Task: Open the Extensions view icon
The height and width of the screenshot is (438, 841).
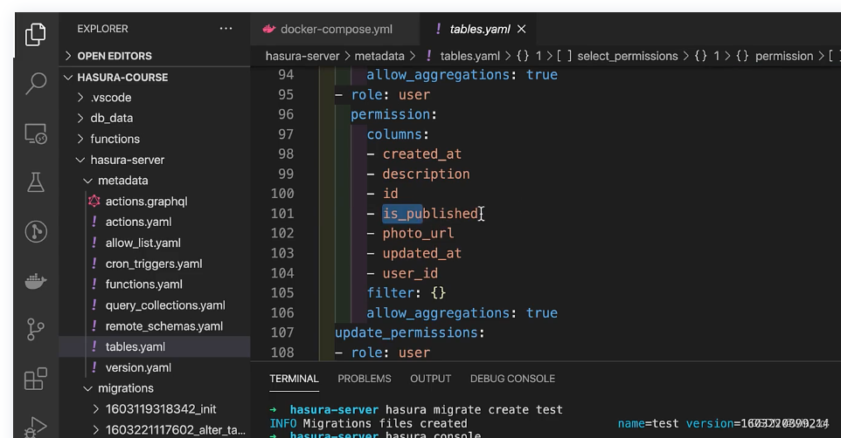Action: (35, 379)
